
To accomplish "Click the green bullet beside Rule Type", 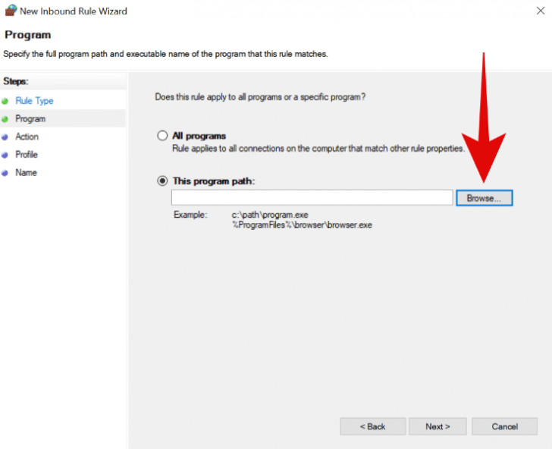I will [5, 101].
